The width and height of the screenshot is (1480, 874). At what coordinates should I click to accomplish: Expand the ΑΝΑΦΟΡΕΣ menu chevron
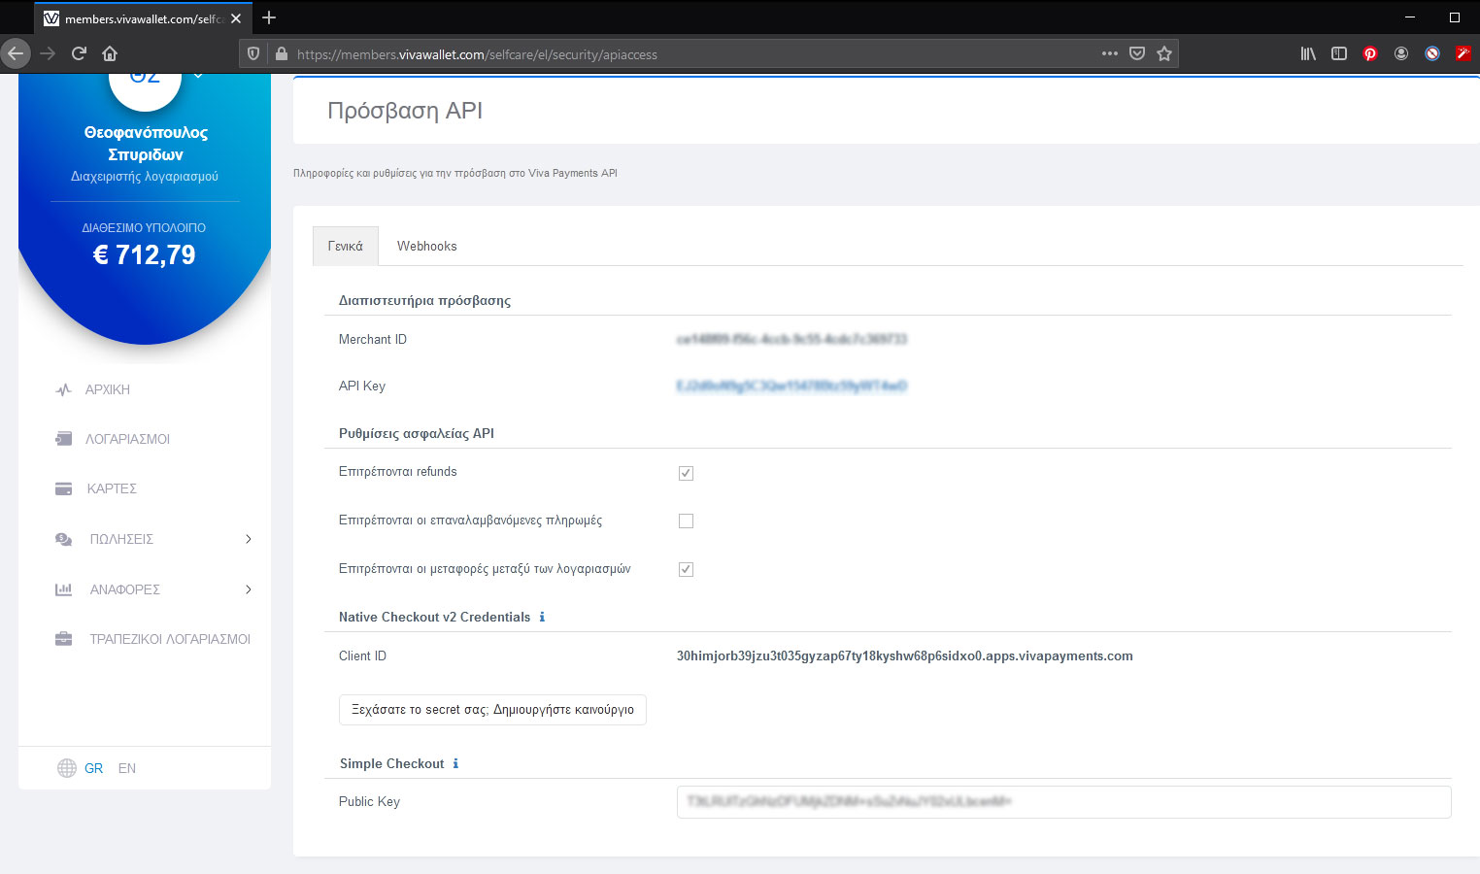coord(249,588)
